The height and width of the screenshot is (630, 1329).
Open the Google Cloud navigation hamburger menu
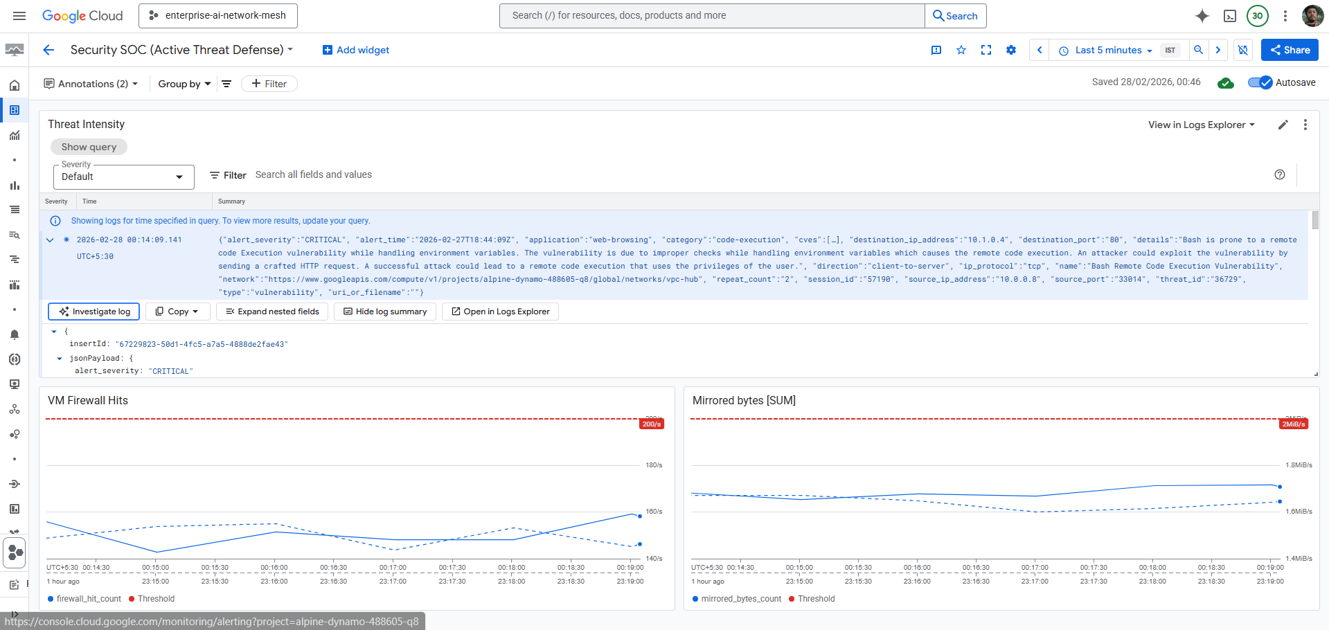19,16
